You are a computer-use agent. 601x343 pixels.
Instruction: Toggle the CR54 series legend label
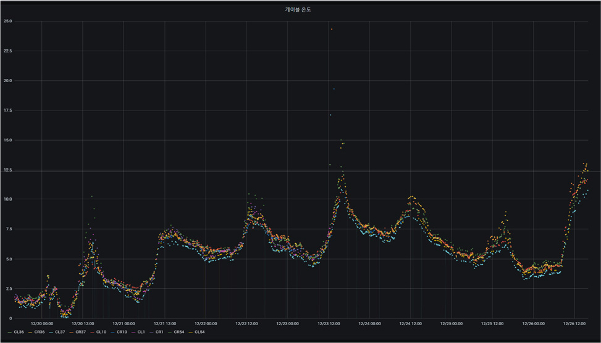click(x=180, y=333)
